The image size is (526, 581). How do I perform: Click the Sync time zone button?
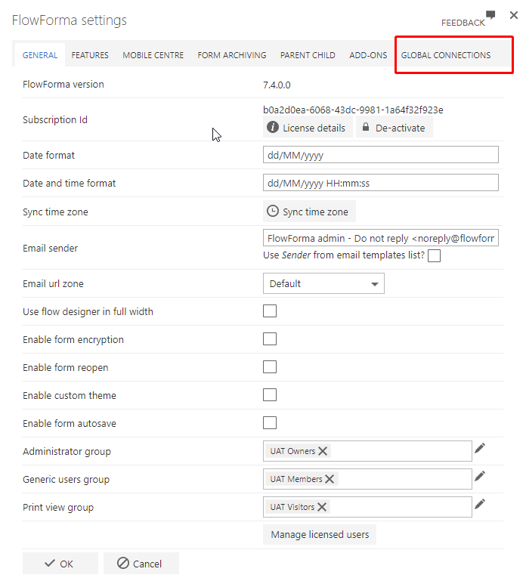pos(309,212)
